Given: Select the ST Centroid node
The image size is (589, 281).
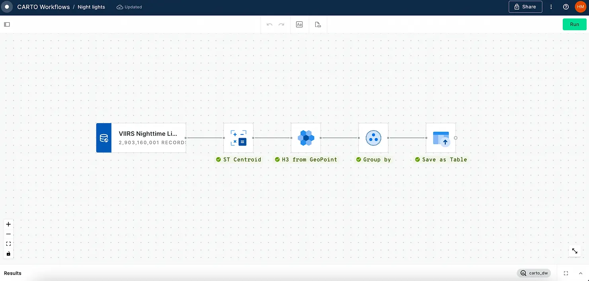Looking at the screenshot, I should (238, 138).
